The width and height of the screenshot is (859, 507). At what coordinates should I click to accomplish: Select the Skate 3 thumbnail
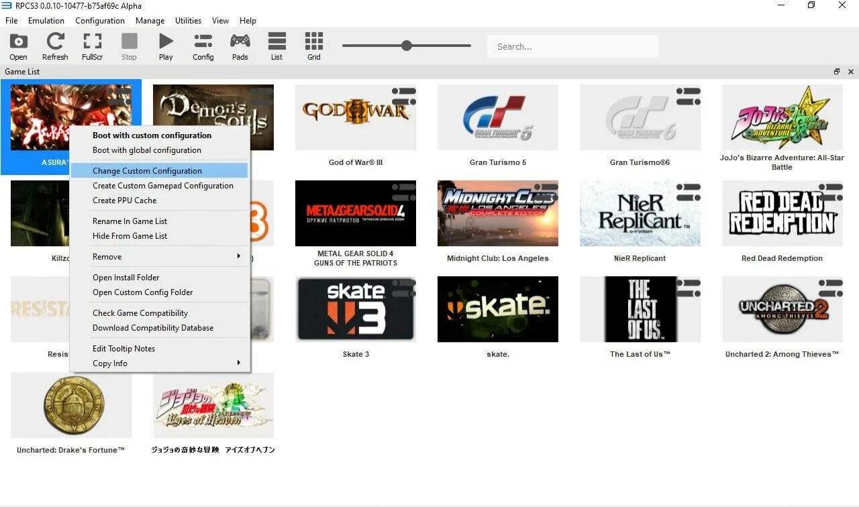coord(356,309)
